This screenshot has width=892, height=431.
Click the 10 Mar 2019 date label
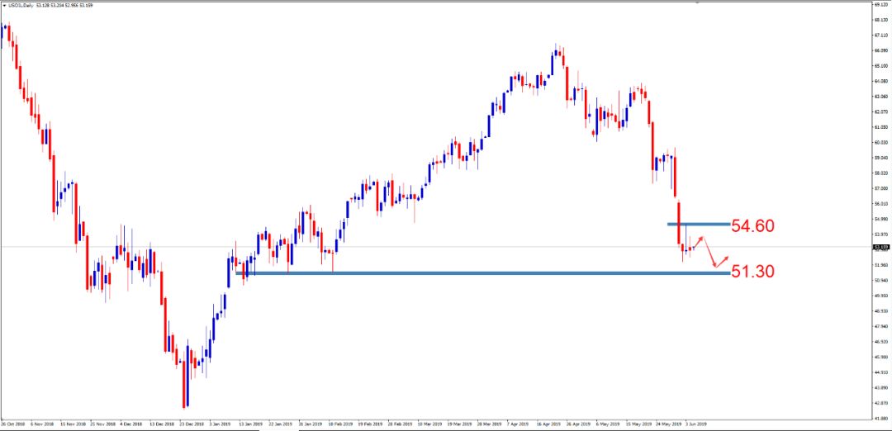tap(429, 425)
